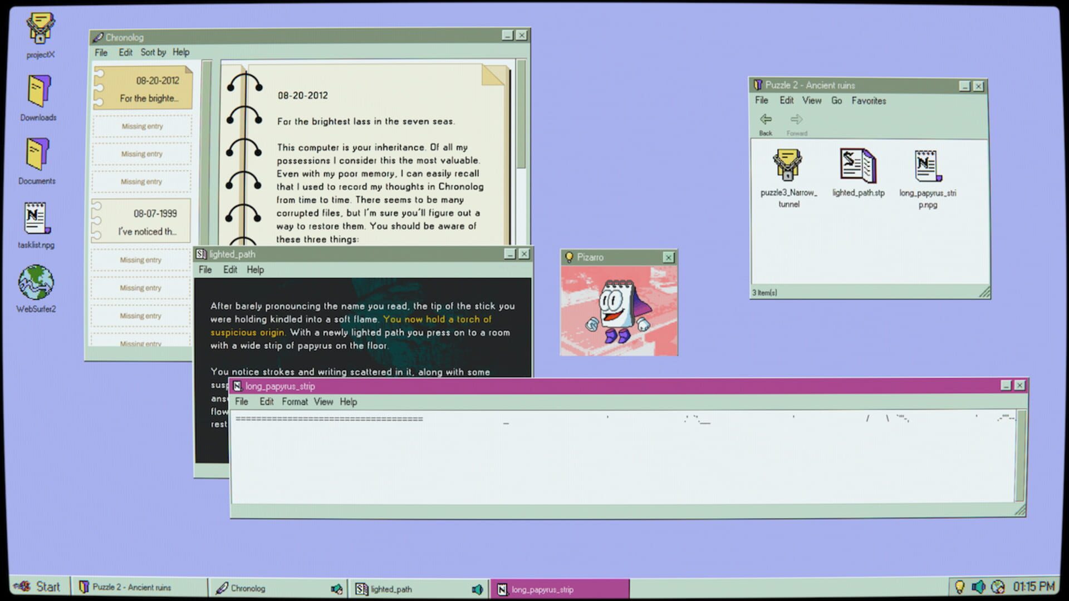Open the Format menu in long_papyrus_strip

(x=295, y=401)
